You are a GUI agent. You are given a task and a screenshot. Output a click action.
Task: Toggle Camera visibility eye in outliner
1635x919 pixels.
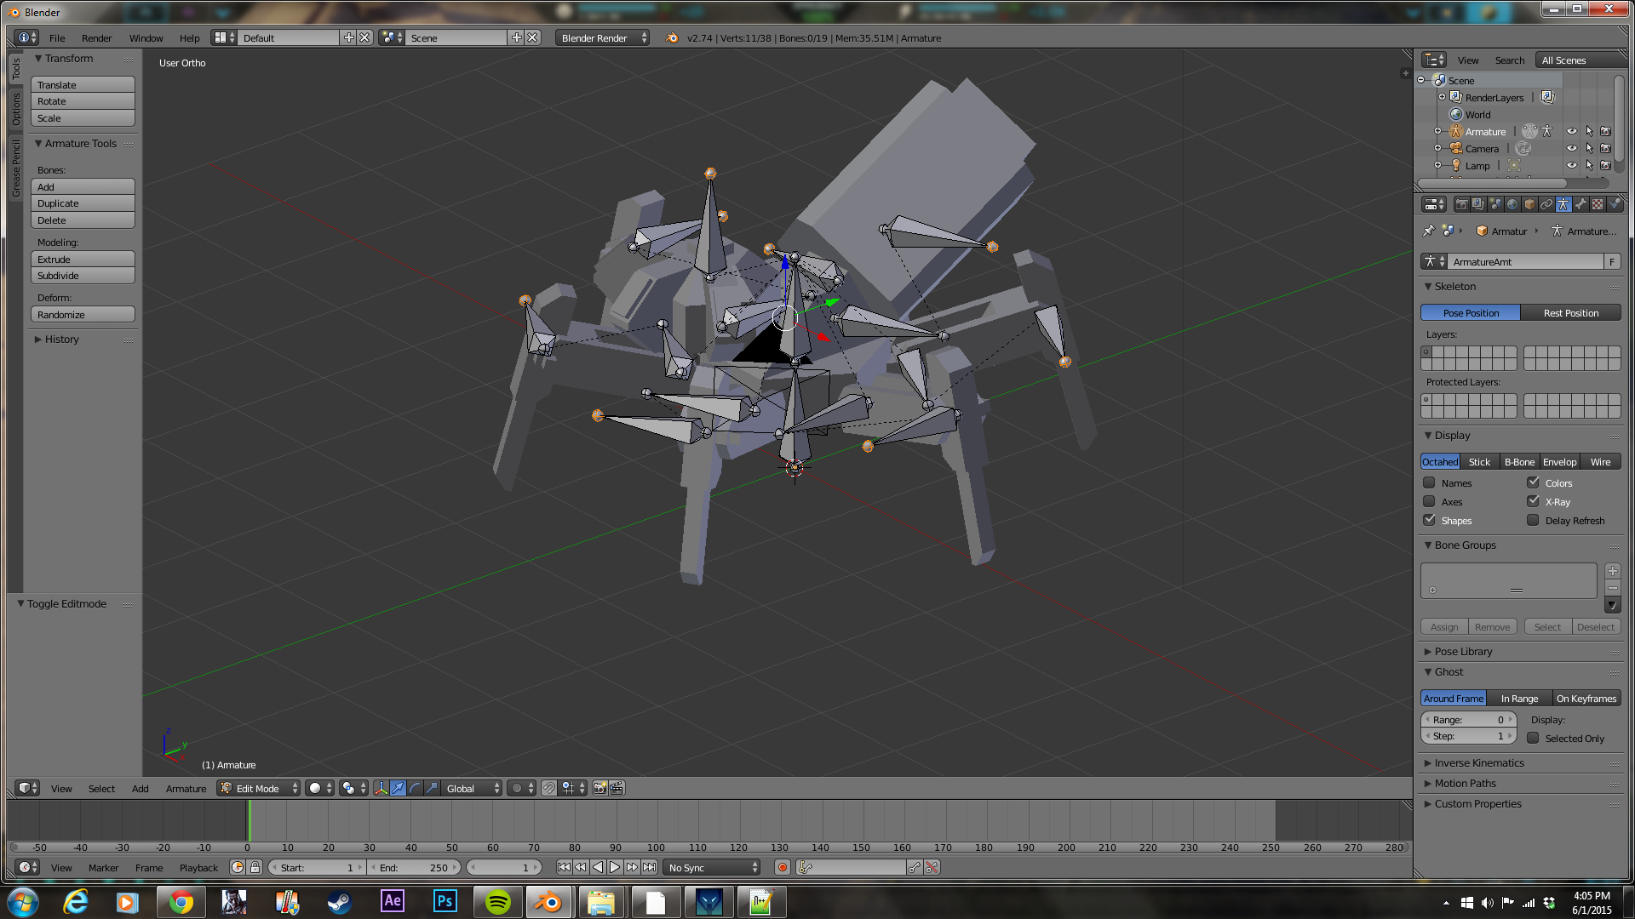pyautogui.click(x=1572, y=148)
